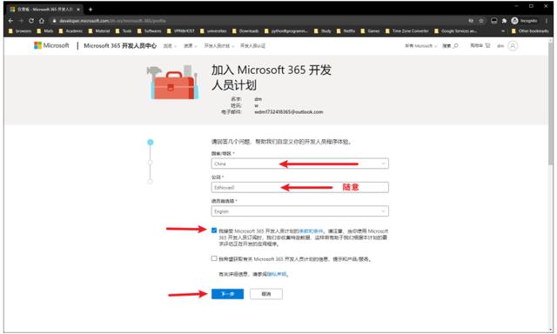Viewport: 557px width, 334px height.
Task: Open a new browser tab with plus icon
Action: (91, 10)
